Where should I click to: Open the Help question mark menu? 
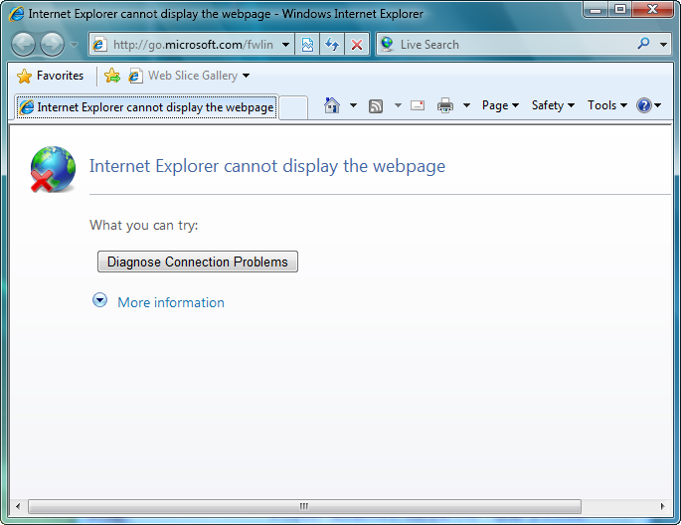tap(648, 105)
